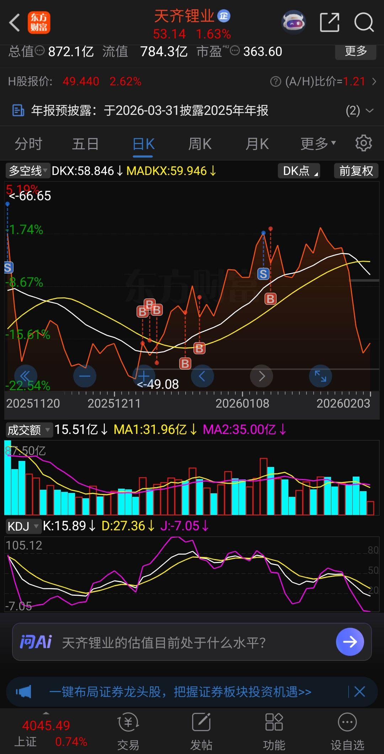
Task: Switch to 周K tab
Action: pos(200,144)
